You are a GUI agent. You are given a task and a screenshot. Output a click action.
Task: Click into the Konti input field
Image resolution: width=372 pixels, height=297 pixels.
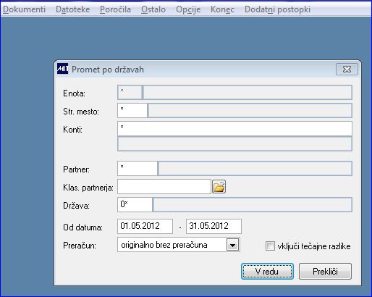point(234,129)
